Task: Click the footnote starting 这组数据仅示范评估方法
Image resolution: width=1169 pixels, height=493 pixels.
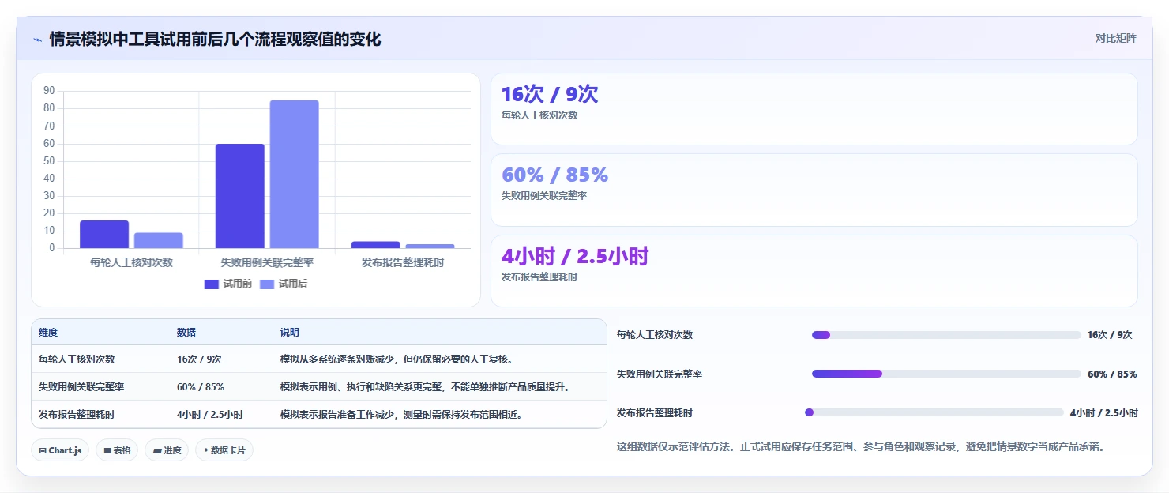Action: pos(860,446)
